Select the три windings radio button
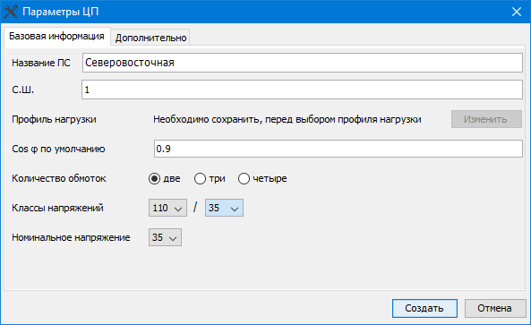The width and height of the screenshot is (531, 325). point(210,178)
